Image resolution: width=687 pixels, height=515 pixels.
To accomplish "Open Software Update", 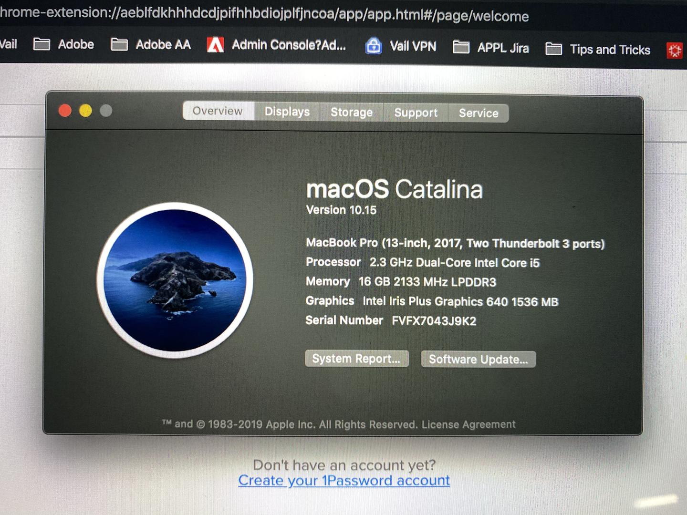I will pos(479,359).
